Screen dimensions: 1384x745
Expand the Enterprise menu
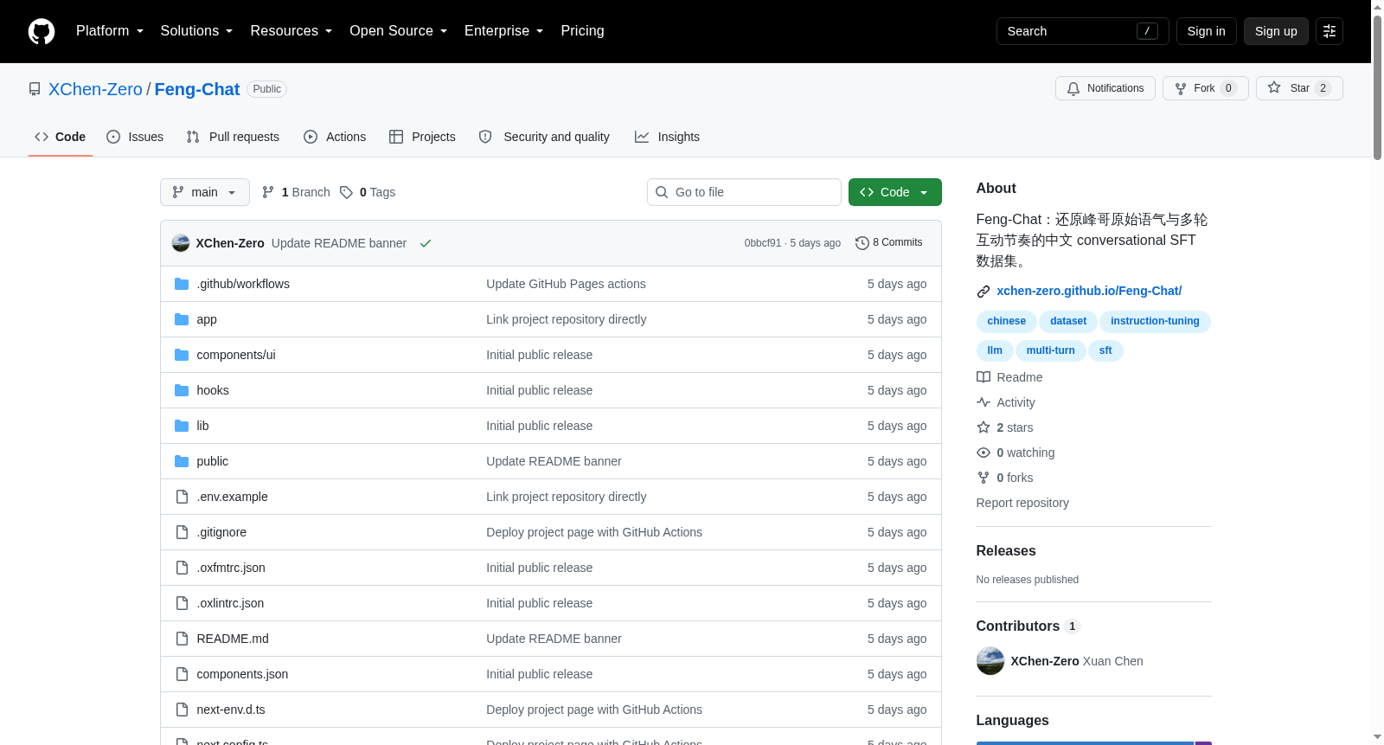503,31
